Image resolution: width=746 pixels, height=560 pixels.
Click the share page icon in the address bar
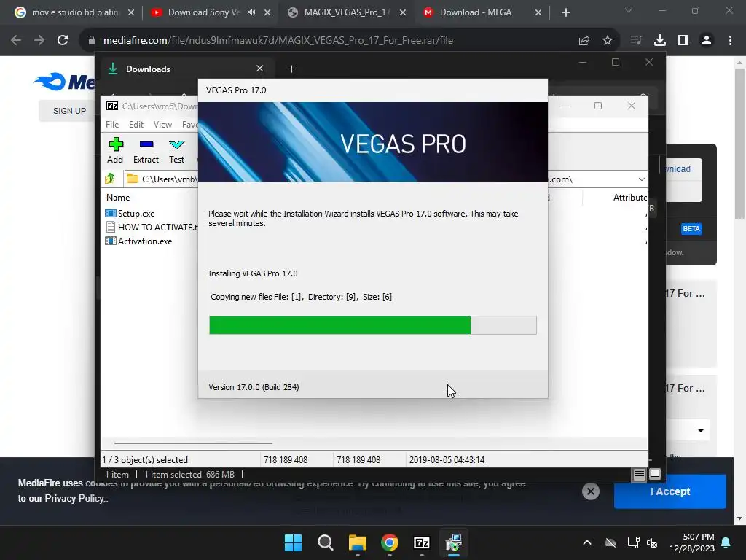point(584,41)
